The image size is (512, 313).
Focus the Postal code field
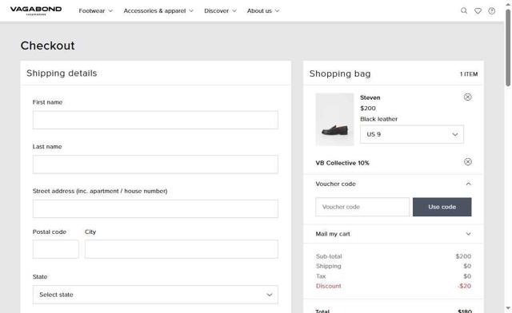55,249
